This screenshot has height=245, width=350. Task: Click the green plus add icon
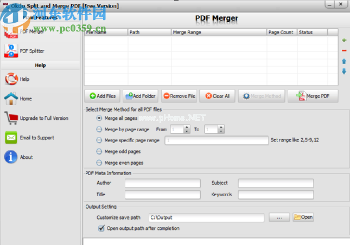pyautogui.click(x=344, y=40)
